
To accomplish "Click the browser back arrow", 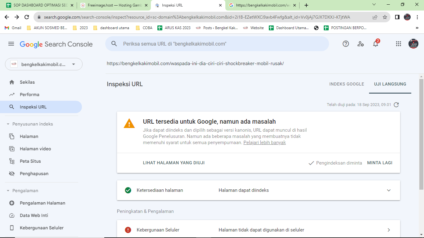I will coord(7,17).
